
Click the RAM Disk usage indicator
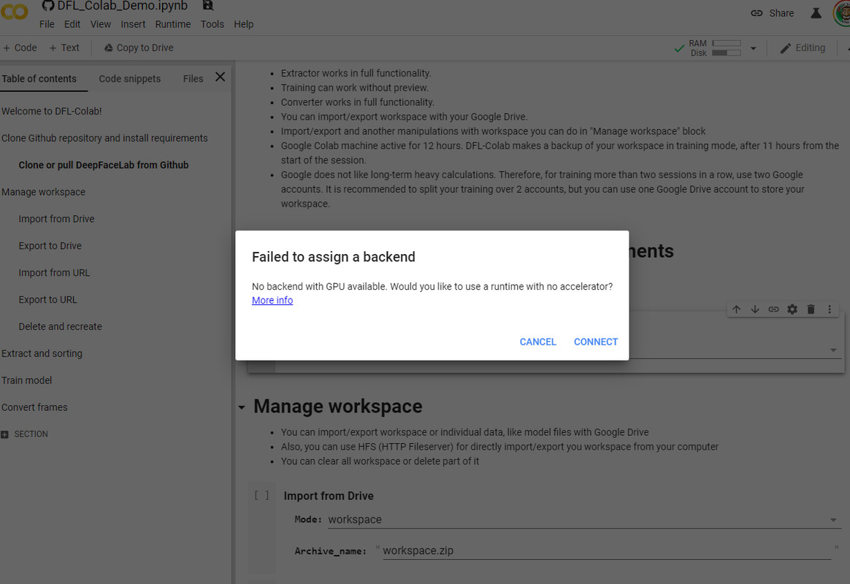click(714, 47)
